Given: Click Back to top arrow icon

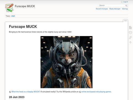Looking at the screenshot, I should [x=130, y=42].
